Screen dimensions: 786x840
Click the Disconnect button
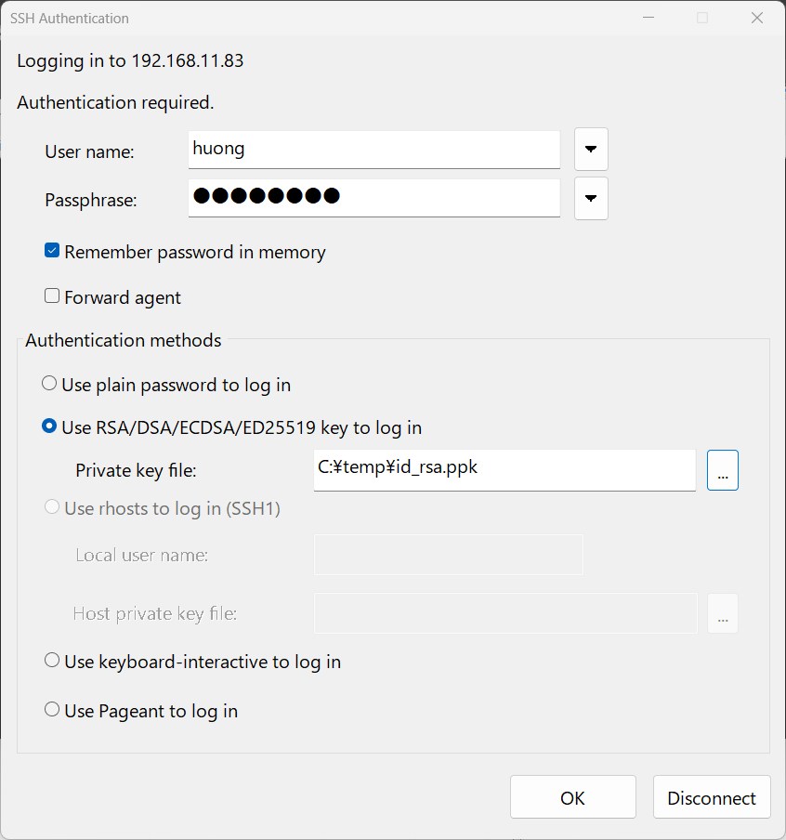(x=712, y=796)
